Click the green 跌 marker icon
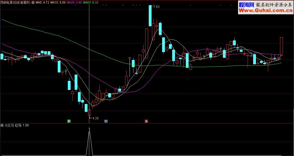Viewport: 294px width, 156px height. (69, 121)
